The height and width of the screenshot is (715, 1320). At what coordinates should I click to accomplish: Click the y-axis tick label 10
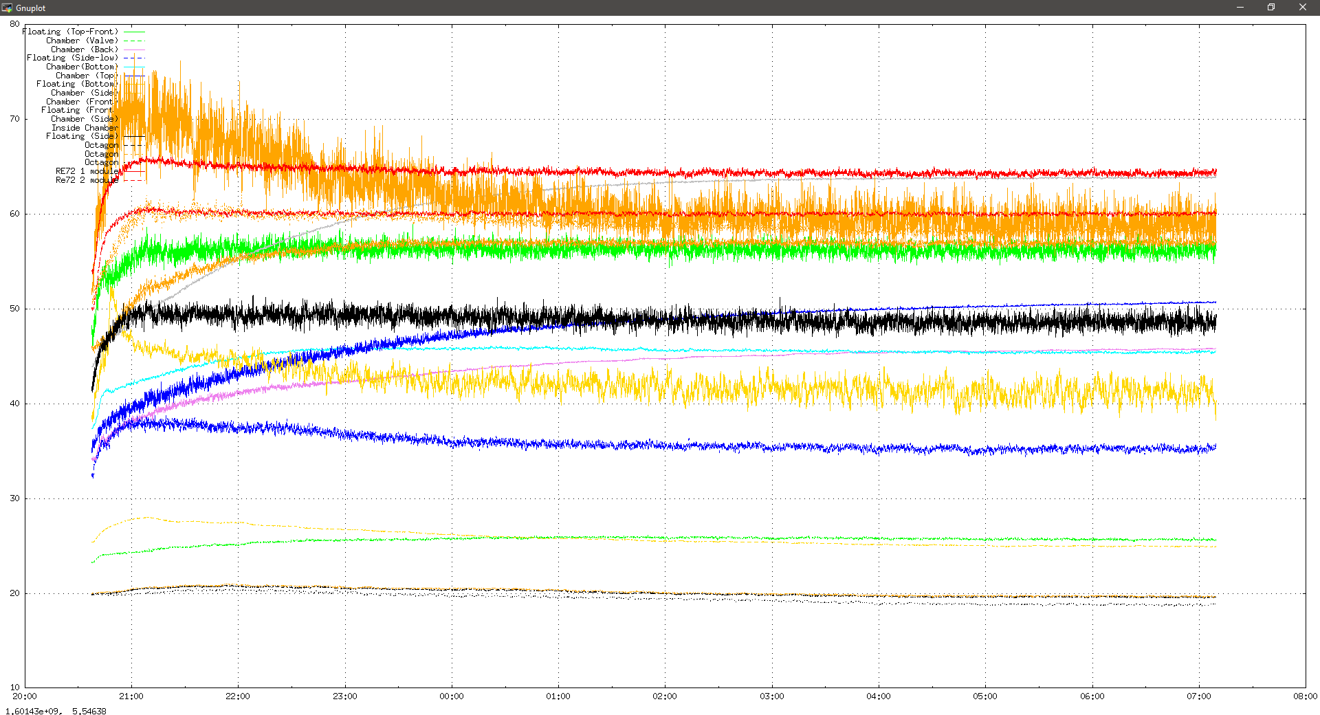pos(14,687)
